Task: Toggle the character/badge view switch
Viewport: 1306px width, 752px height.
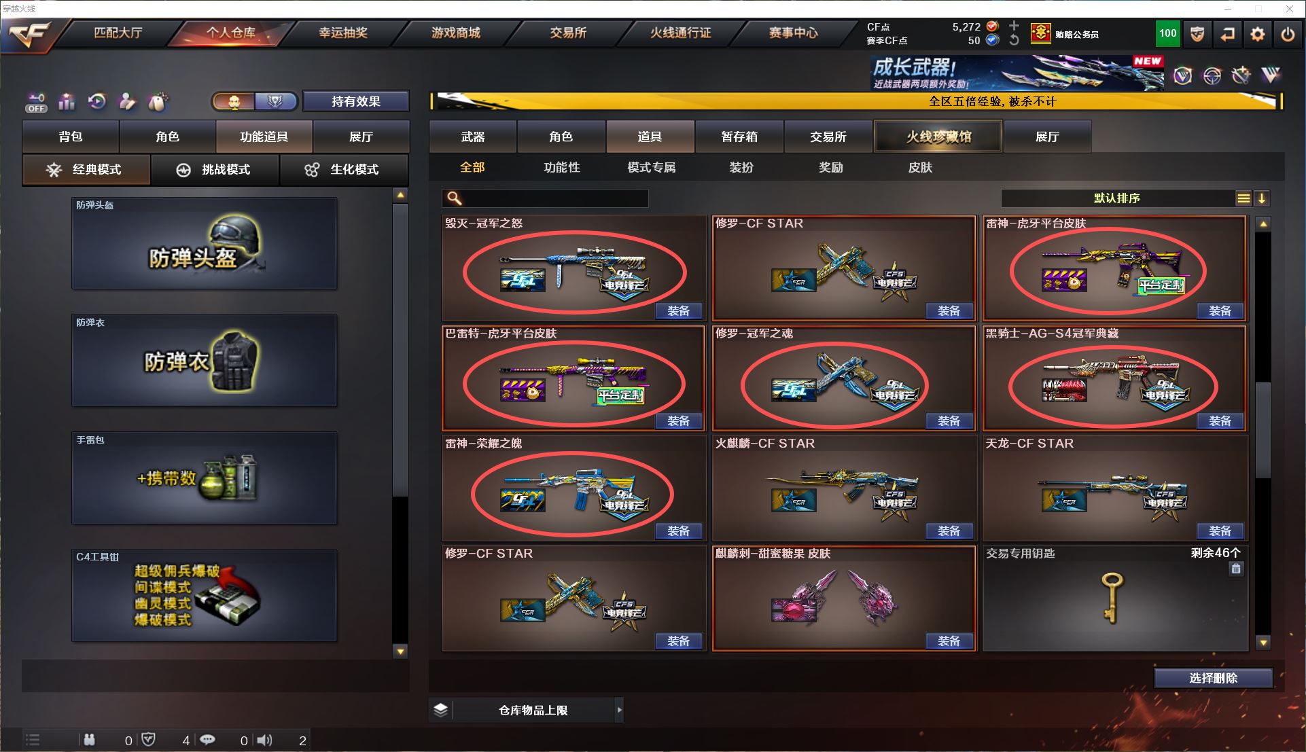Action: [254, 102]
